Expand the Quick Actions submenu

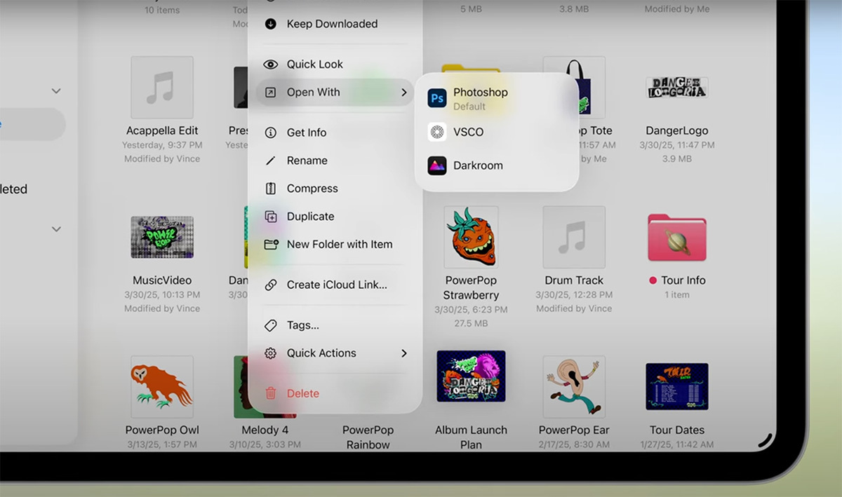[x=404, y=353]
